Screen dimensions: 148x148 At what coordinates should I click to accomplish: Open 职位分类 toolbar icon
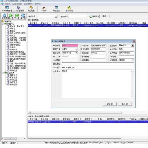(56, 9)
